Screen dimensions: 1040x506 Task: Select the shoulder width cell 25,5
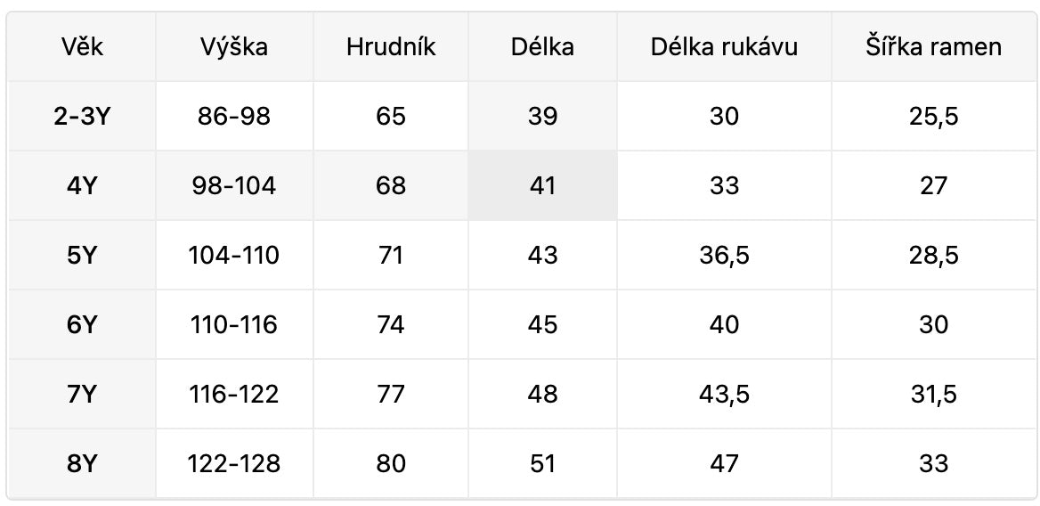[x=933, y=116]
